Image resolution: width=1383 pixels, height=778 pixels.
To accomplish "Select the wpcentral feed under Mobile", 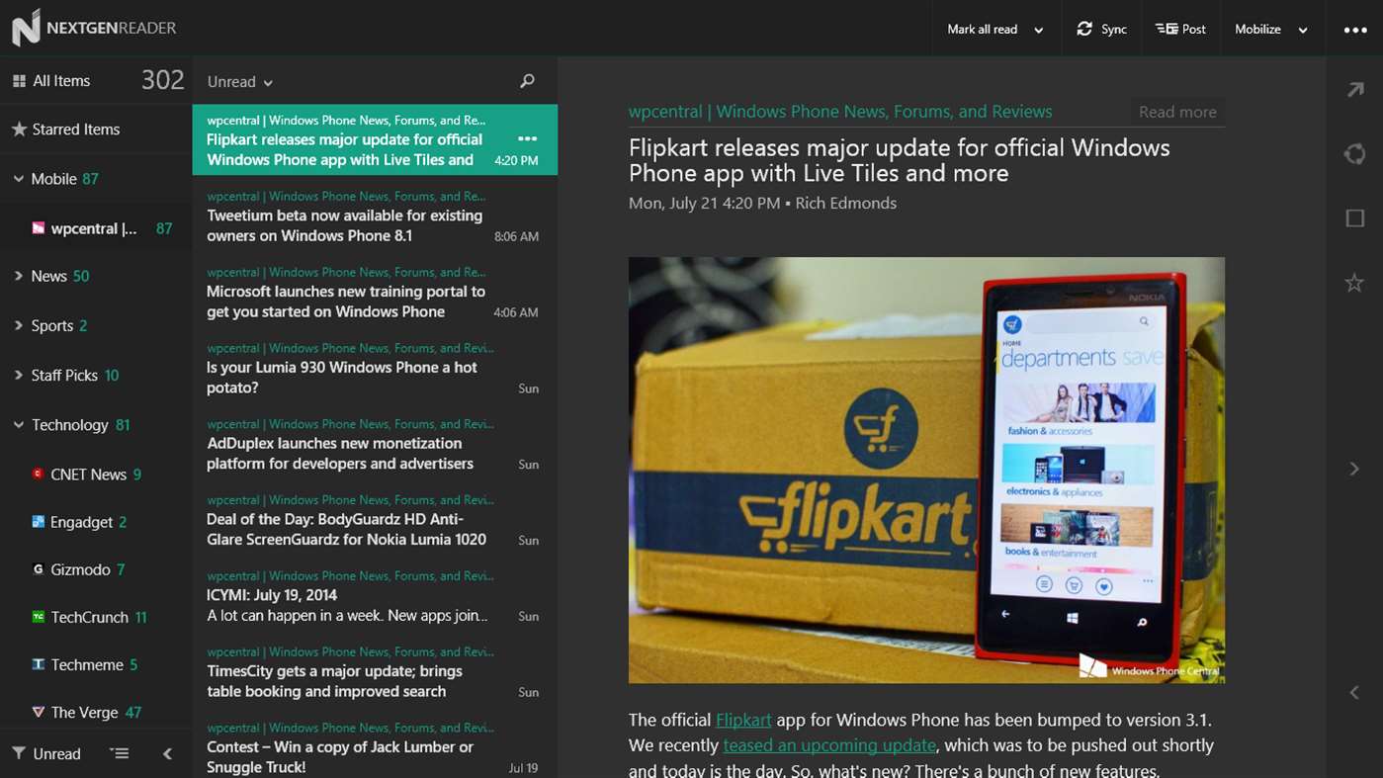I will point(96,228).
